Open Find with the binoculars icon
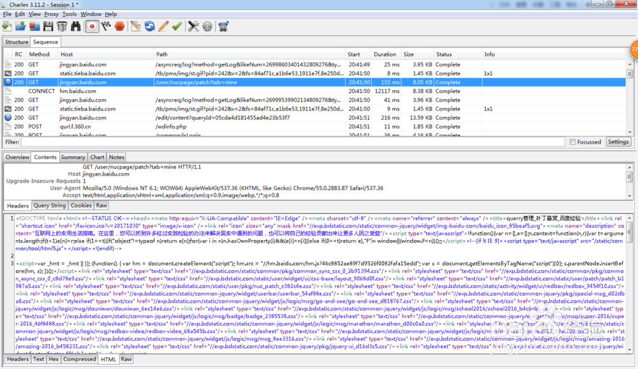638x369 pixels. click(76, 26)
